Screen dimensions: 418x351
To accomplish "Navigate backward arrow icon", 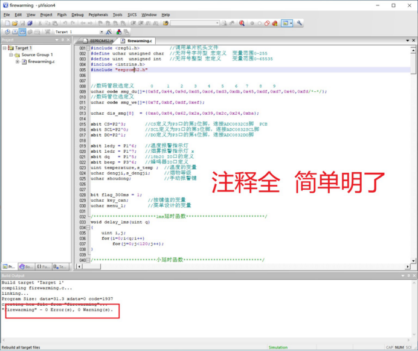I will [83, 23].
